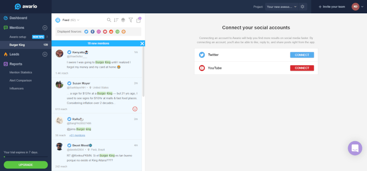Open the live chat bubble
Viewport: 367px width, 171px height.
click(355, 148)
